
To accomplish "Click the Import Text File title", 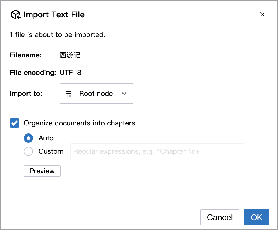I will 54,14.
